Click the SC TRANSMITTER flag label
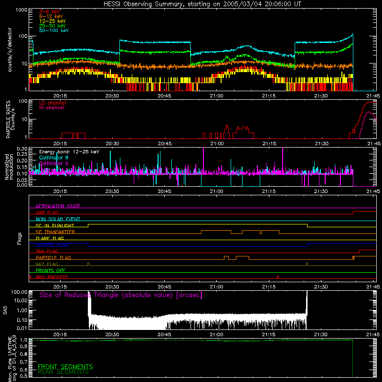 (55, 232)
